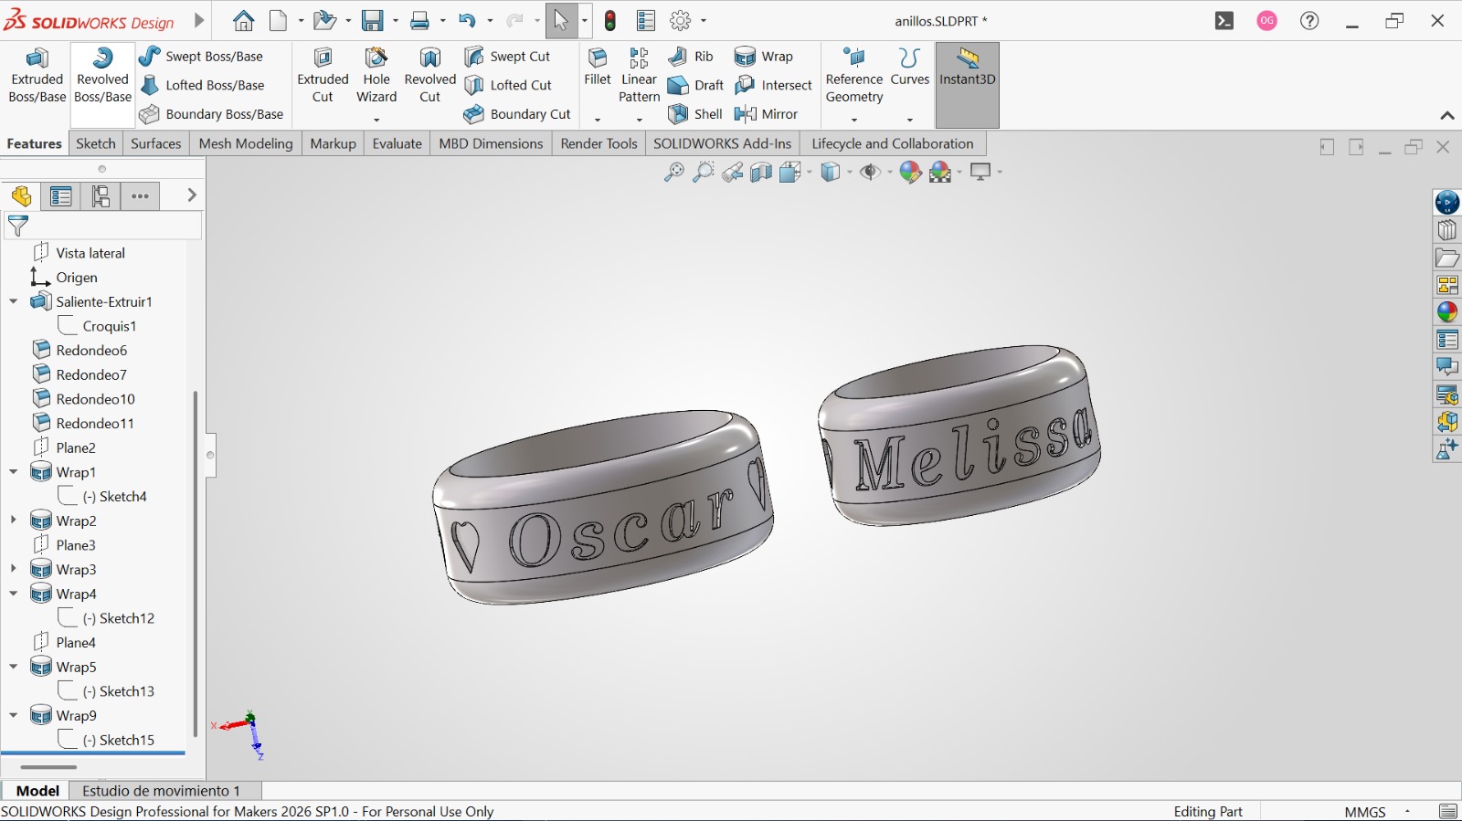The image size is (1462, 821).
Task: Toggle the Instant3D mode
Action: coord(967,85)
